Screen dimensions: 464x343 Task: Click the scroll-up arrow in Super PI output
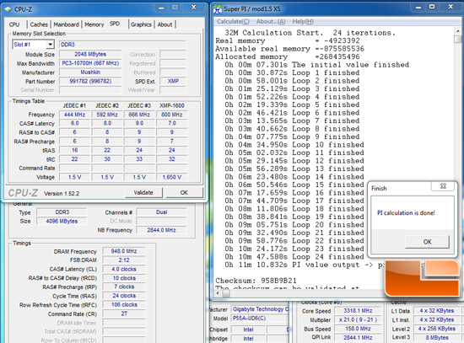click(458, 30)
